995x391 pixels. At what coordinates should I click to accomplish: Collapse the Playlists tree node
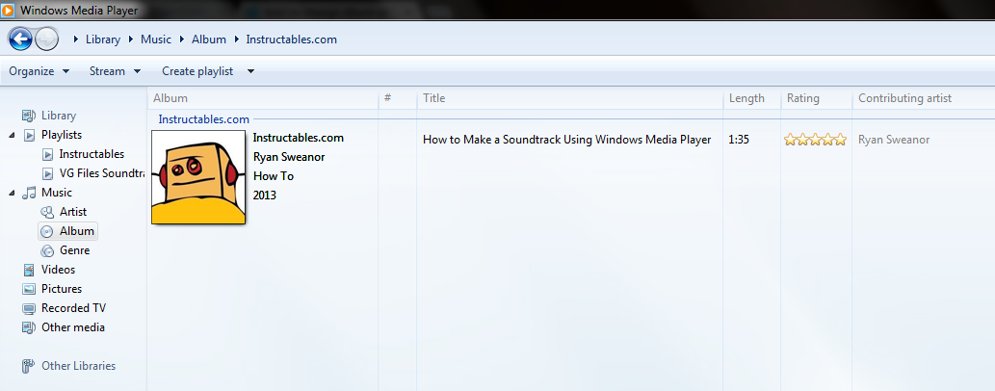click(13, 135)
